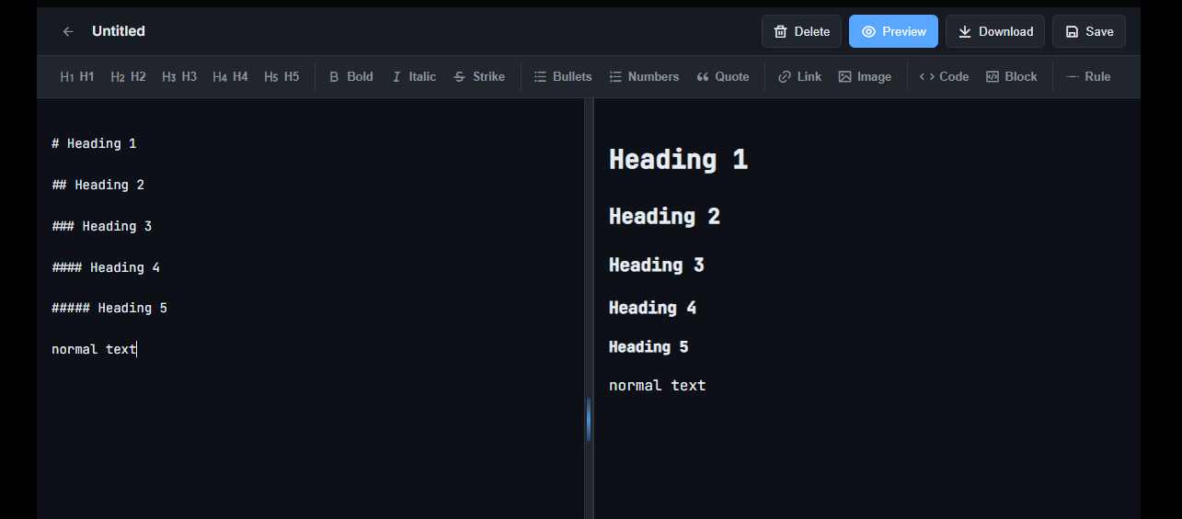Save the document
Viewport: 1182px width, 519px height.
pyautogui.click(x=1089, y=31)
